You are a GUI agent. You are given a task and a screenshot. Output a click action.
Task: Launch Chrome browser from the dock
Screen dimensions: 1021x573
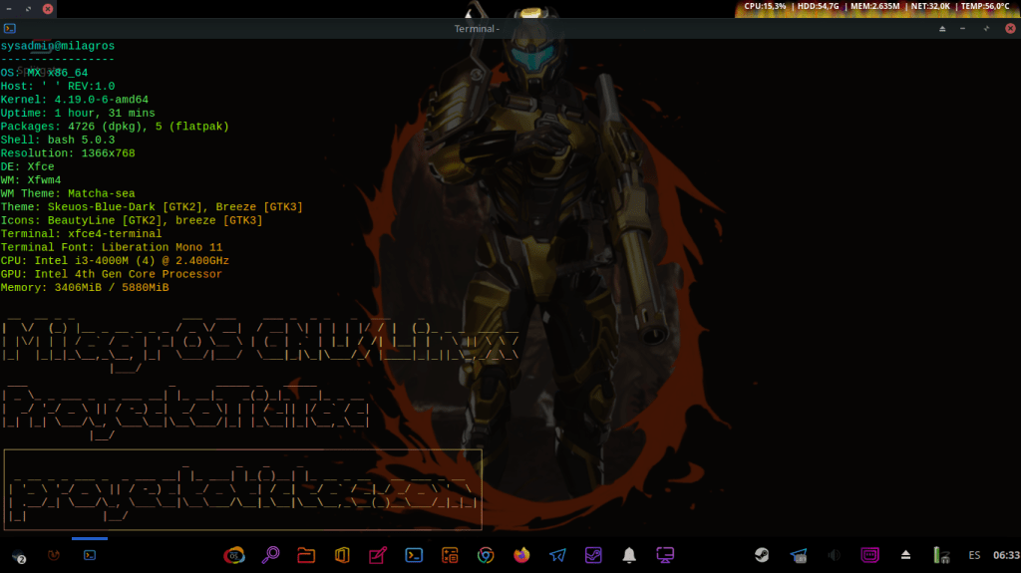[486, 555]
